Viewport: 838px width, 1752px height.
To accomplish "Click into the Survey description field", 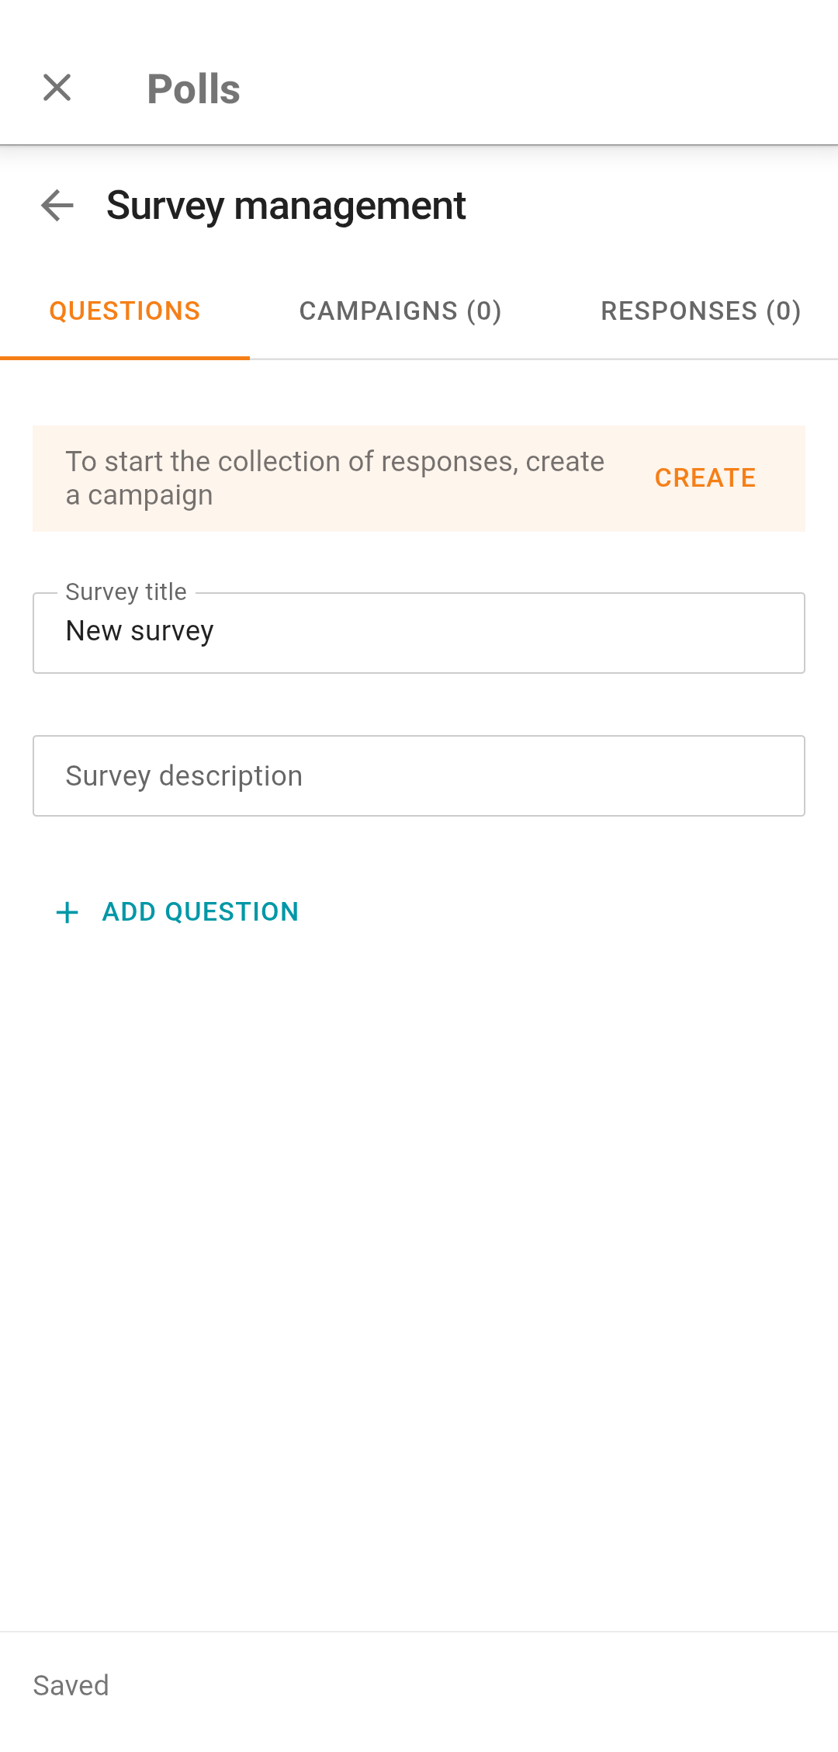I will pyautogui.click(x=310, y=776).
